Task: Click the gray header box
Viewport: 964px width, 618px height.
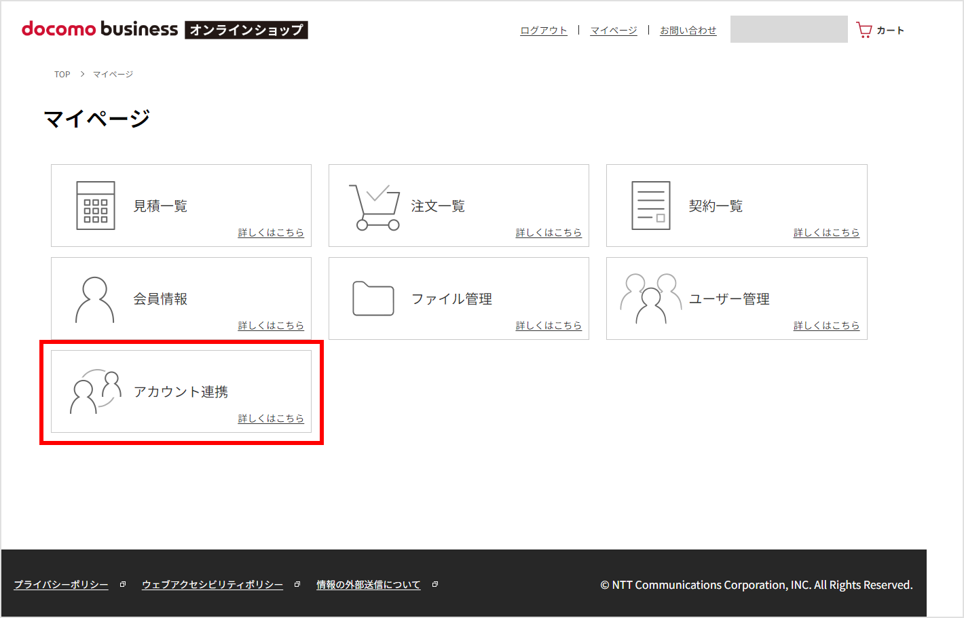Action: tap(789, 29)
